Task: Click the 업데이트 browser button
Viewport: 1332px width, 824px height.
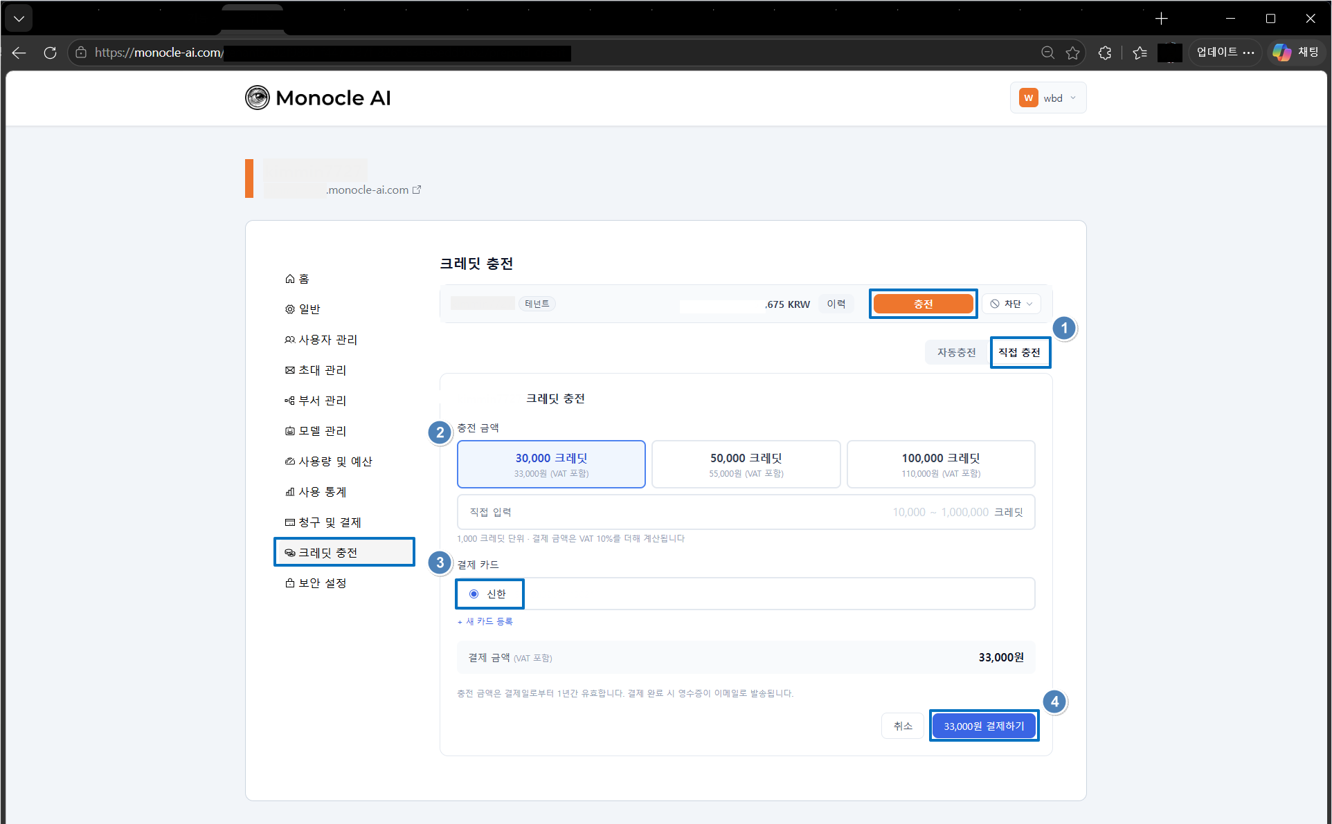Action: pos(1225,53)
